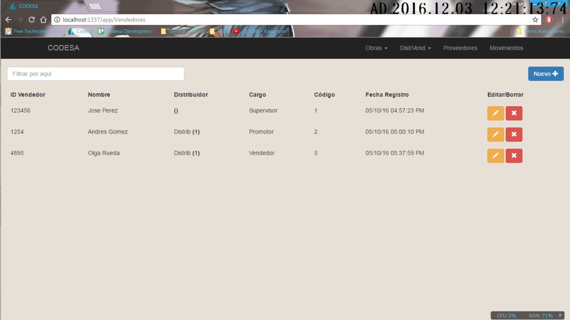Select ID cell 4895
This screenshot has width=570, height=320.
[17, 153]
